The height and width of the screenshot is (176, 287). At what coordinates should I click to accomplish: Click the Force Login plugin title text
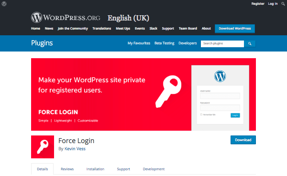point(76,141)
